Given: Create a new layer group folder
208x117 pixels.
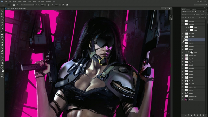Looking at the screenshot, I should [197, 115].
